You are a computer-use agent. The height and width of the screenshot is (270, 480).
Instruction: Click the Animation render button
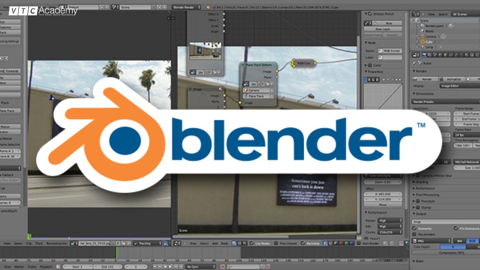coord(454,79)
